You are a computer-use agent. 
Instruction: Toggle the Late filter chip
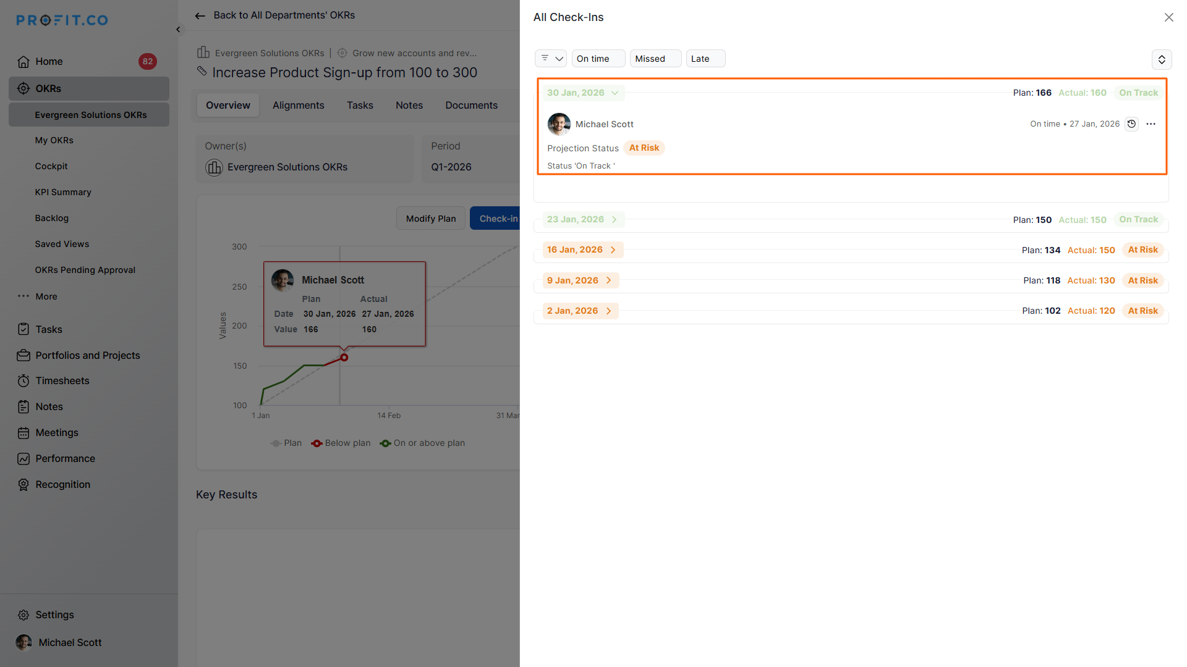point(705,59)
